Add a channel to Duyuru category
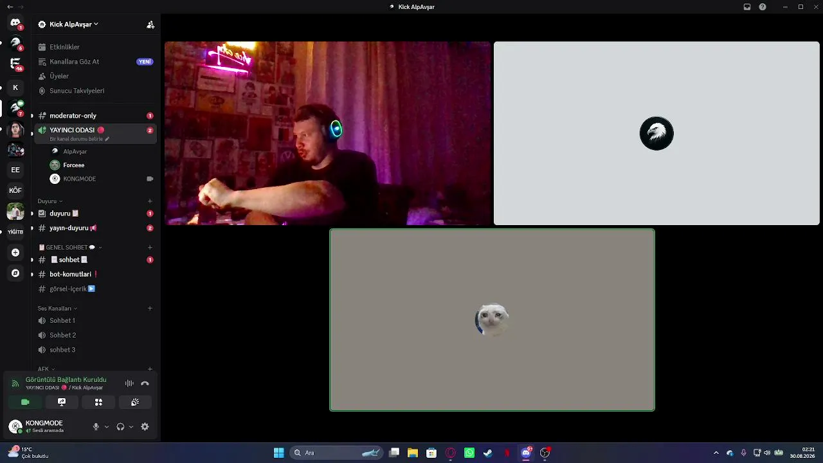 [x=150, y=201]
